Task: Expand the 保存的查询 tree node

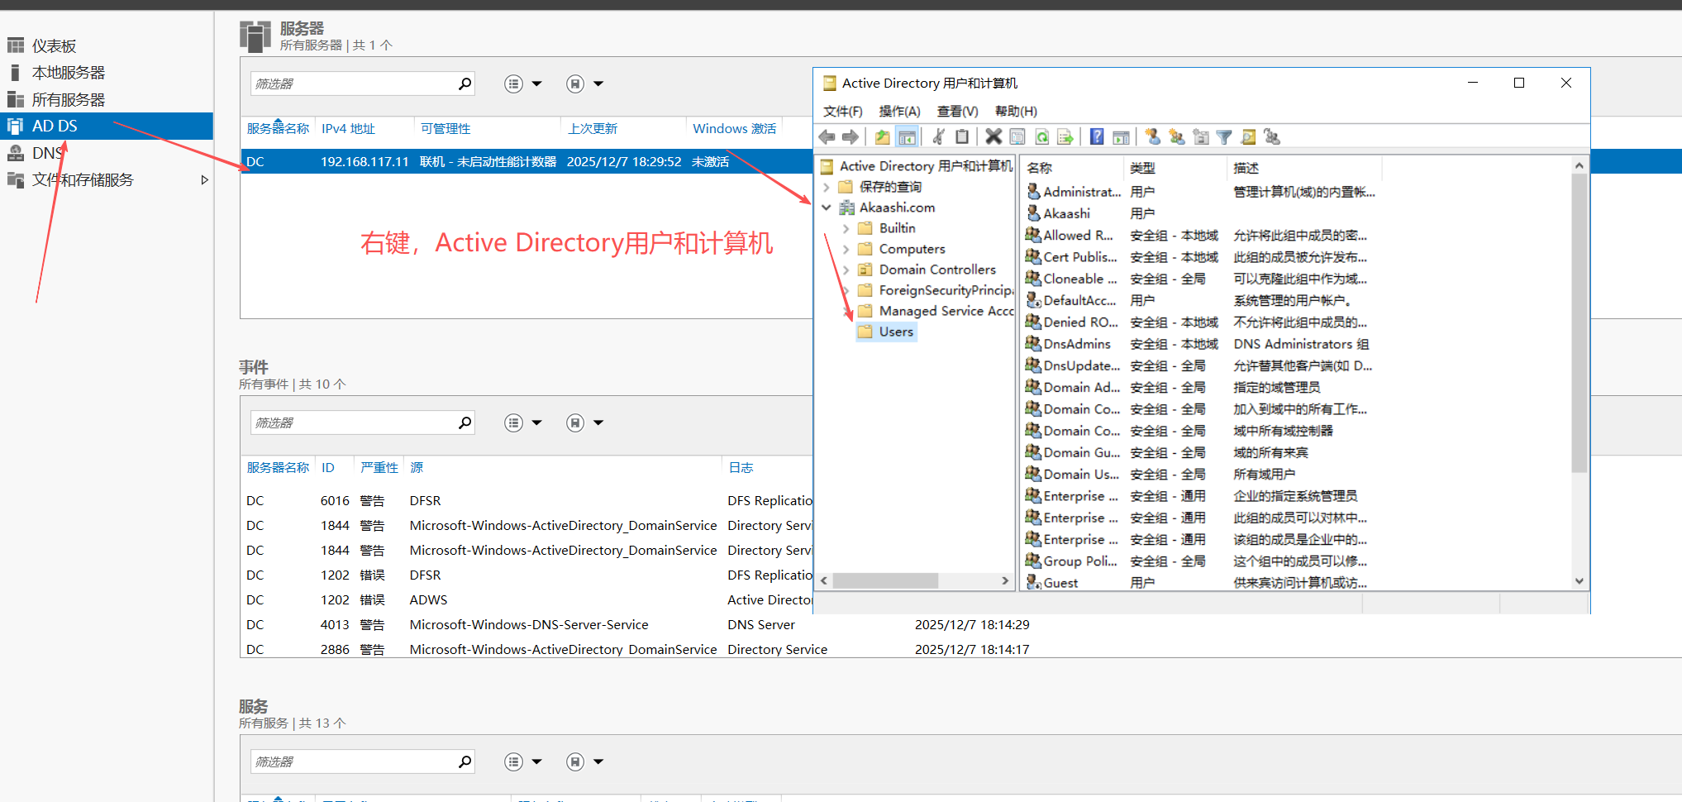Action: tap(826, 187)
